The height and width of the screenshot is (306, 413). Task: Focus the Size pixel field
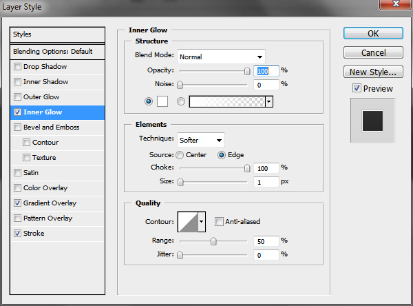pos(266,182)
